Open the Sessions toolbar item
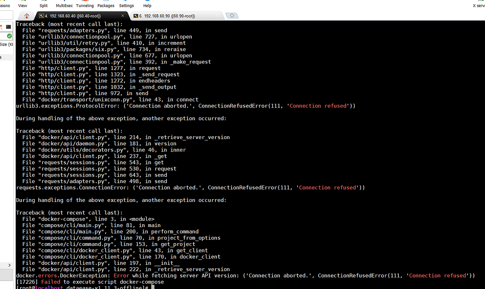The height and width of the screenshot is (289, 485). point(5,6)
